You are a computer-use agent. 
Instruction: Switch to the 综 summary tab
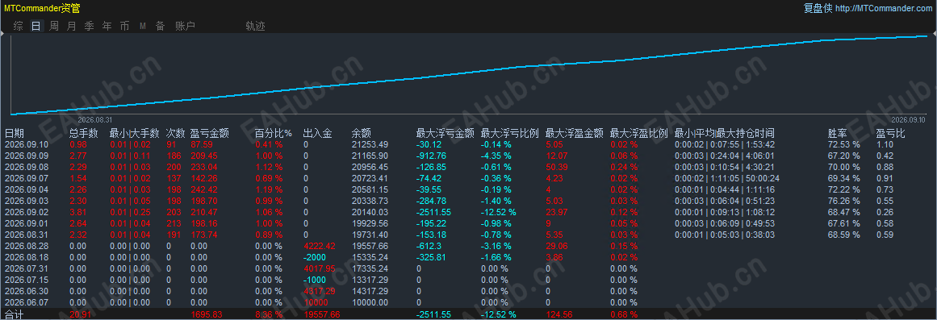(x=19, y=26)
